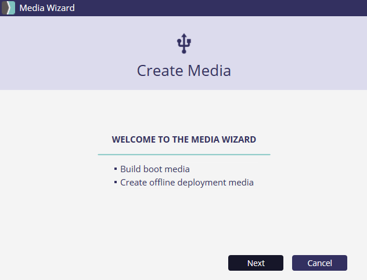
Task: Click the Create Media heading
Action: pyautogui.click(x=183, y=71)
